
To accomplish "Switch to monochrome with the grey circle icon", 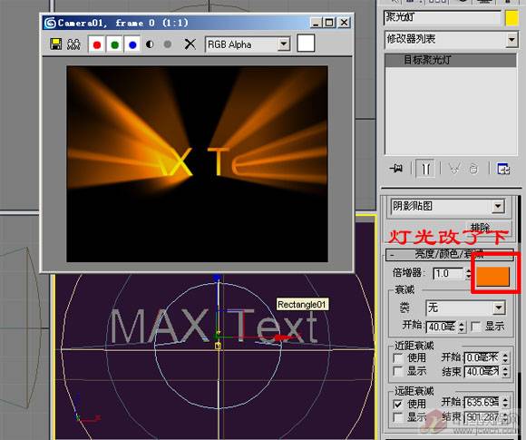I will coord(168,44).
